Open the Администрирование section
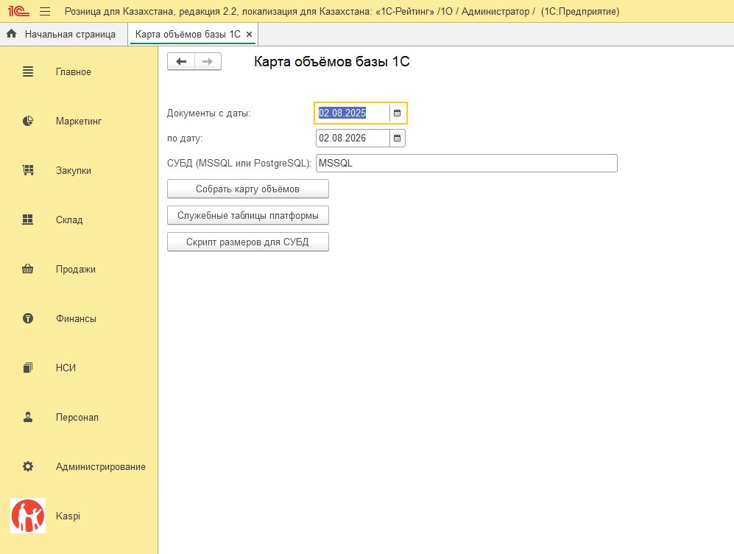This screenshot has height=554, width=734. [101, 467]
